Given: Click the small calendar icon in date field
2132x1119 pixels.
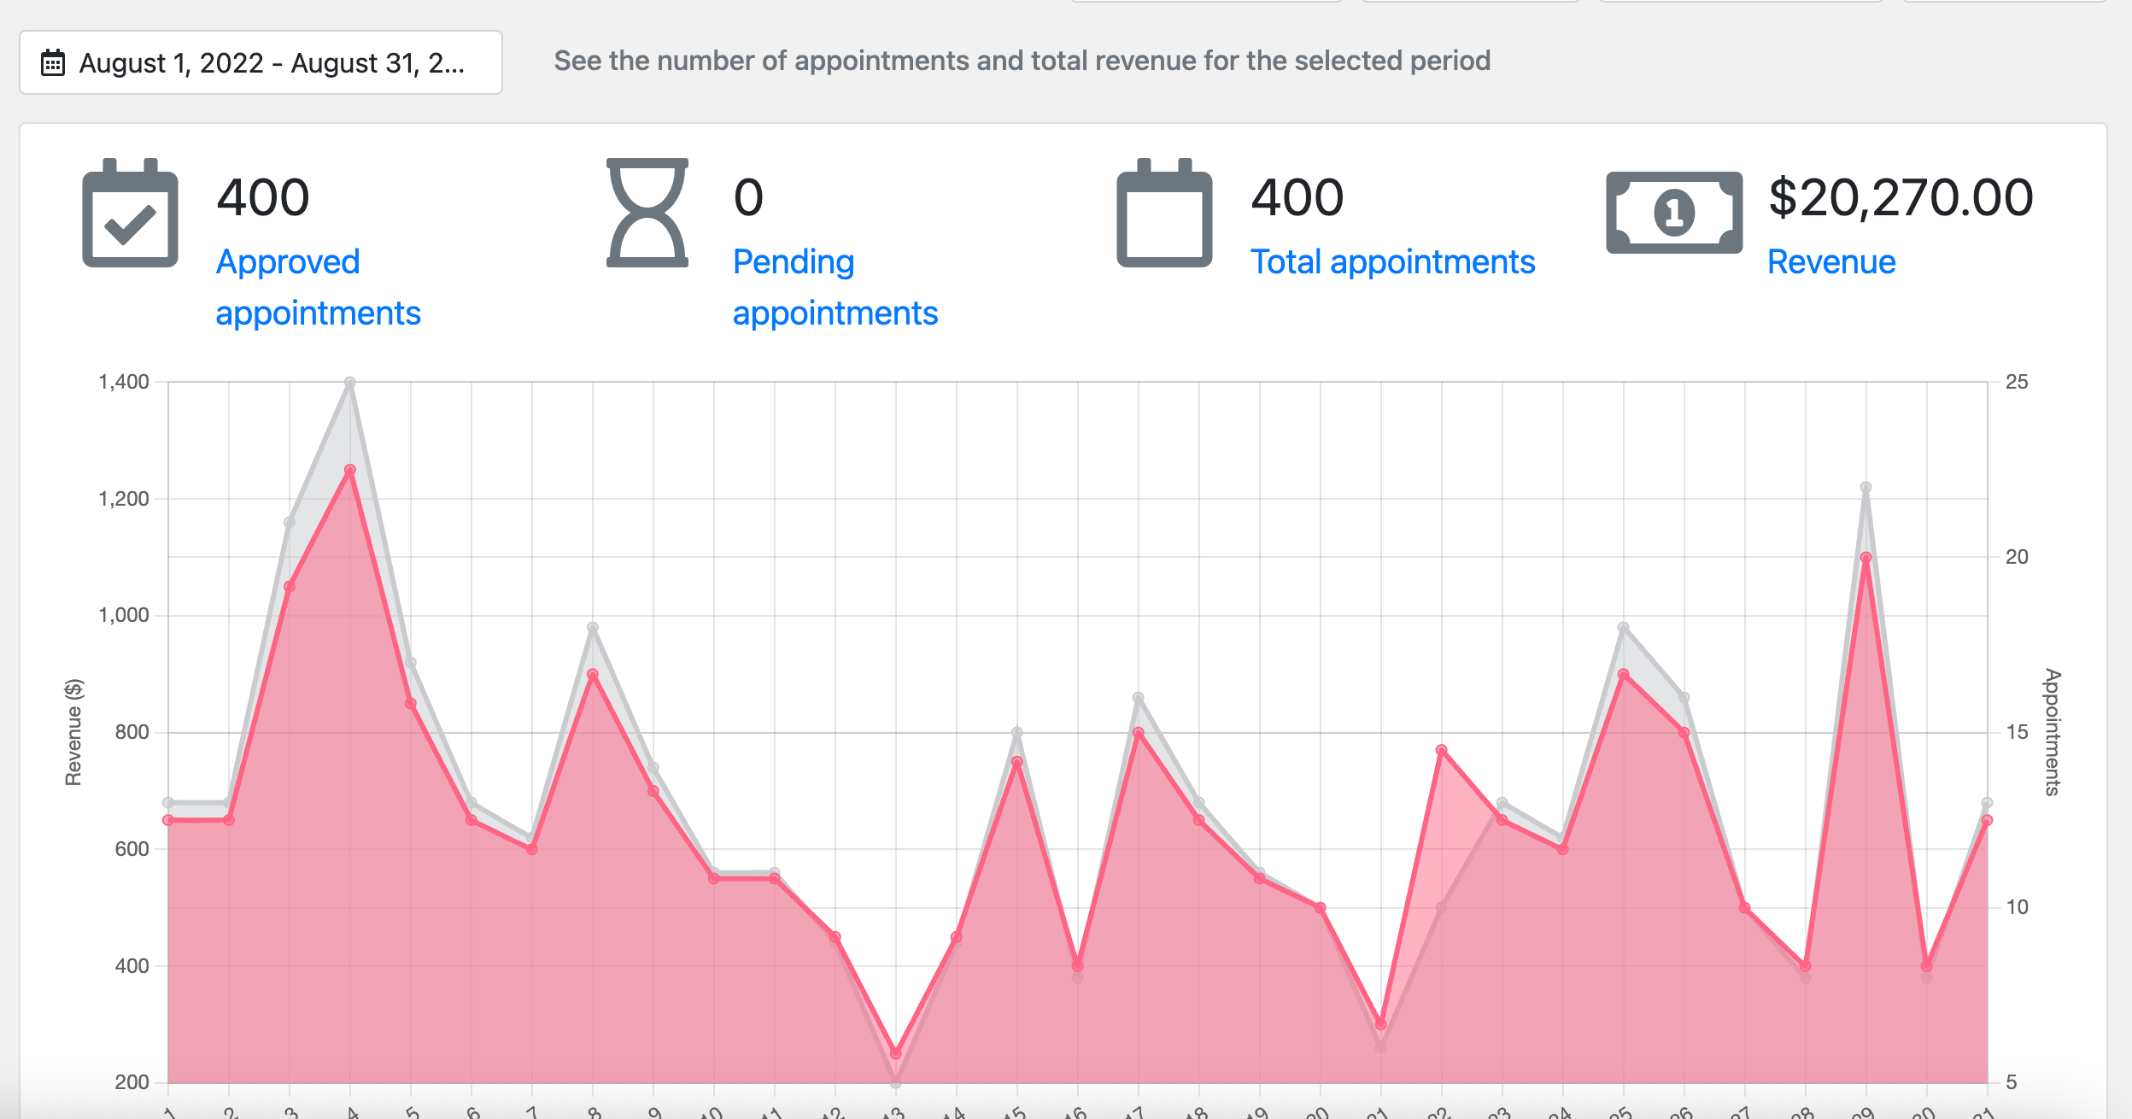Looking at the screenshot, I should coord(53,62).
